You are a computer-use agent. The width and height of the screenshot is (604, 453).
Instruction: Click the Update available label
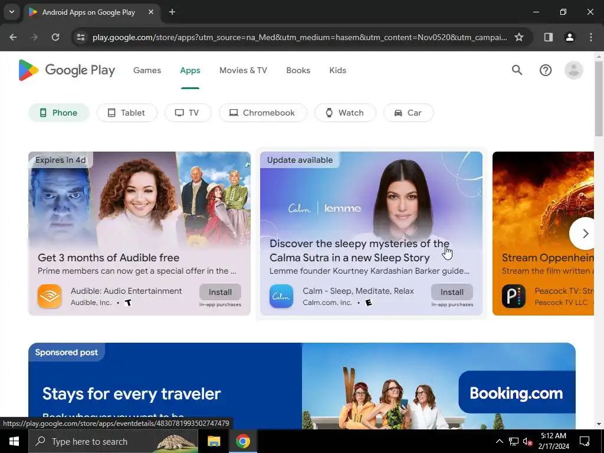pyautogui.click(x=300, y=160)
